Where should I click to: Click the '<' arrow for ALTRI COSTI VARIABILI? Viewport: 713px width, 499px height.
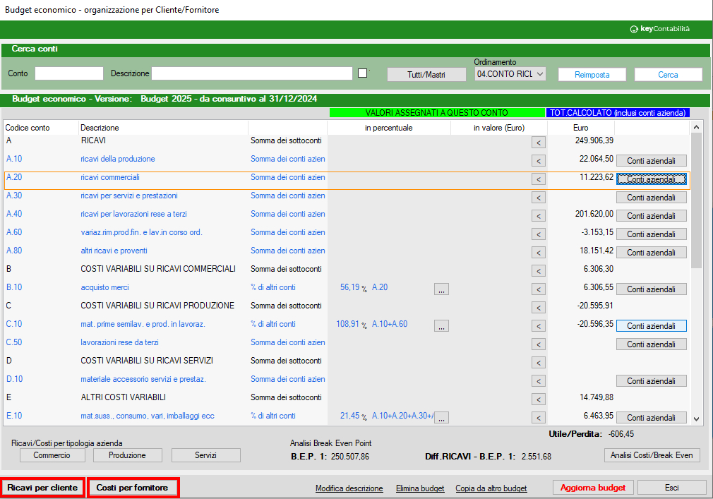click(539, 399)
